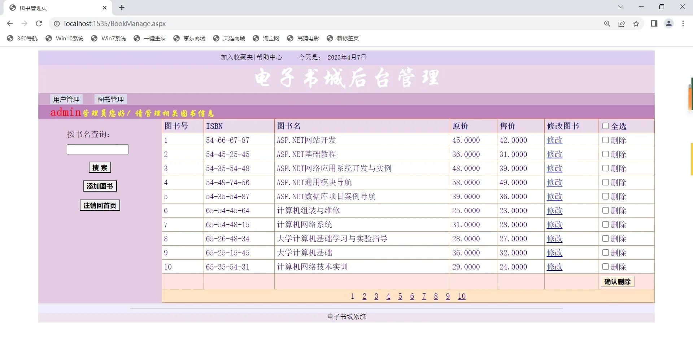Open the site info dropdown in address bar
Screen dimensions: 693x364
pyautogui.click(x=57, y=24)
